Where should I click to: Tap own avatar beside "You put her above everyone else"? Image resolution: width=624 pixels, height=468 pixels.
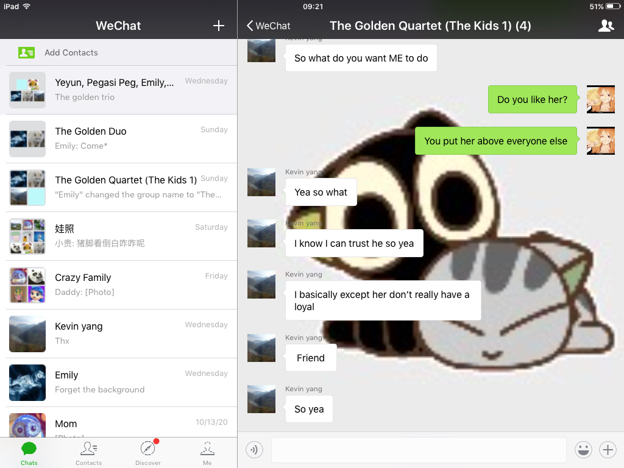[x=600, y=141]
